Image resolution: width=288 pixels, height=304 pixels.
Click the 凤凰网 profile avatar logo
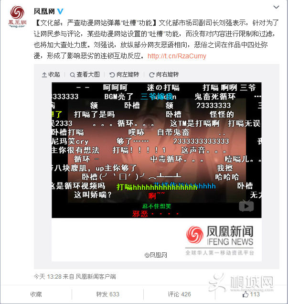pos(17,16)
